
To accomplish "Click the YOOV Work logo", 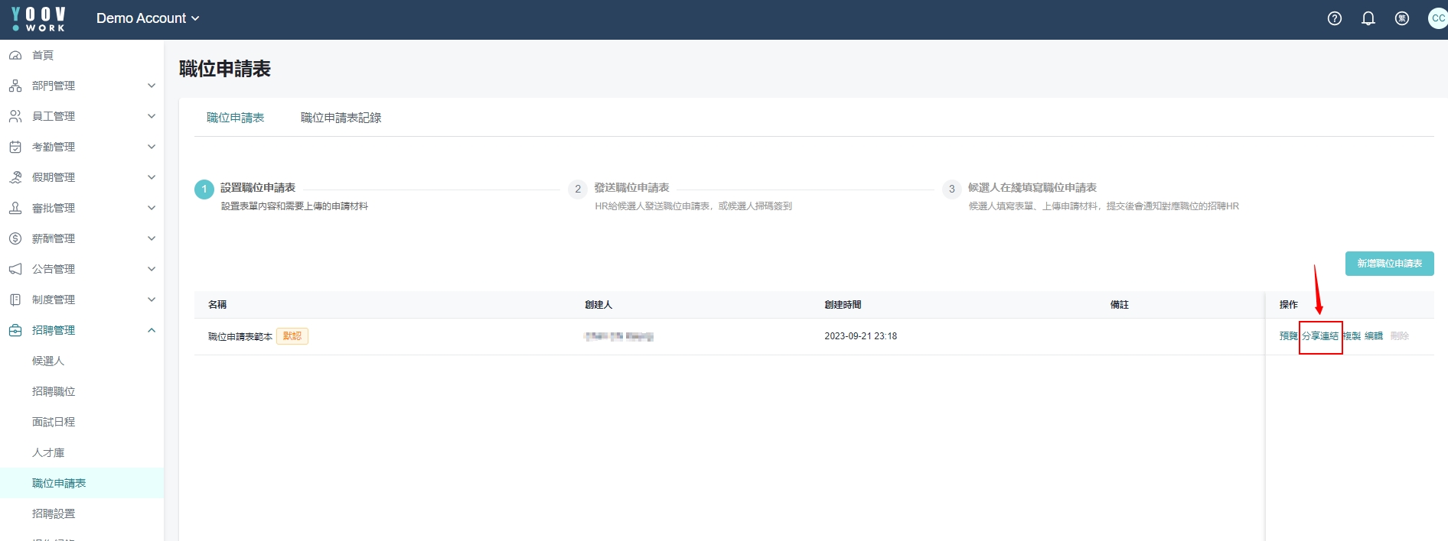I will coord(38,19).
